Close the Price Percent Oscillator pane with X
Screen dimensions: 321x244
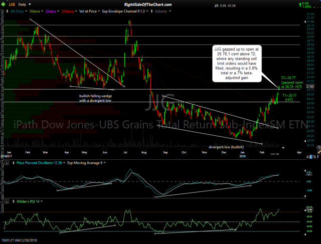pyautogui.click(x=7, y=163)
